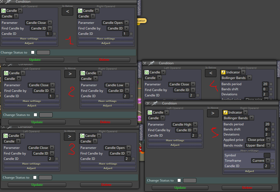Open the Candle High parameter dropdown

[195, 124]
